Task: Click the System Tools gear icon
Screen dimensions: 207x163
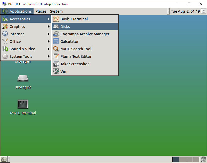Action: point(5,56)
